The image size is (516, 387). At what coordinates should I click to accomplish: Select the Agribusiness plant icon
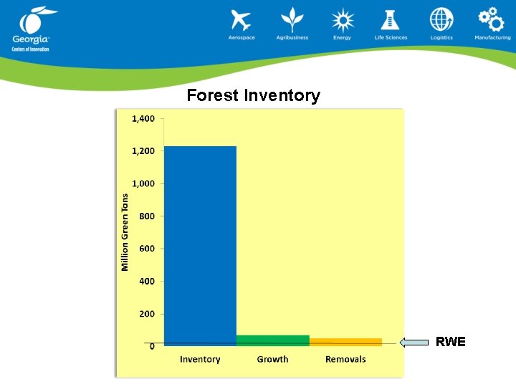[292, 20]
